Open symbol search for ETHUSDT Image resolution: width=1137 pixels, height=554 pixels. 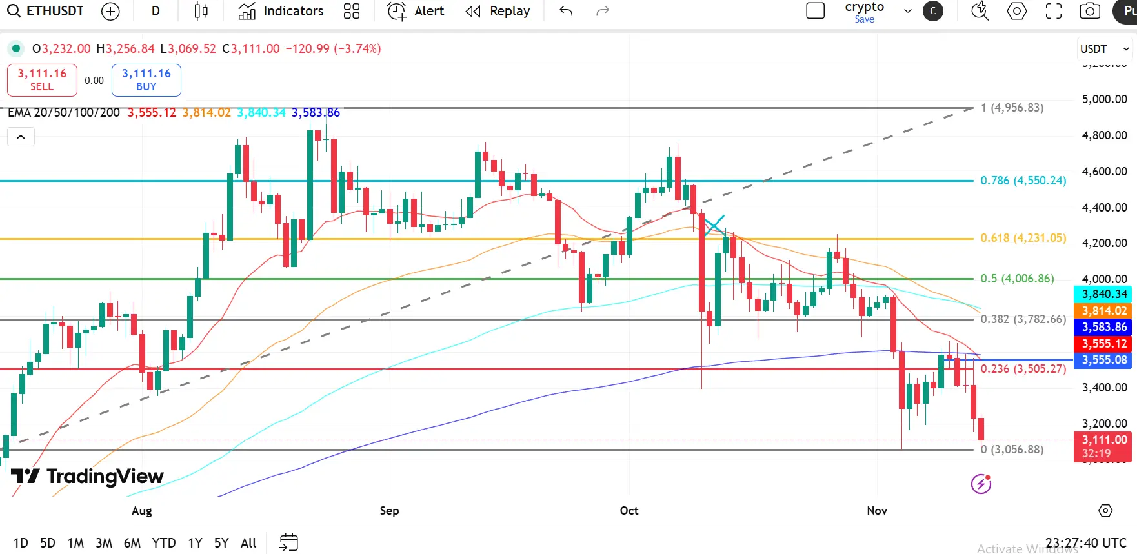tap(45, 11)
